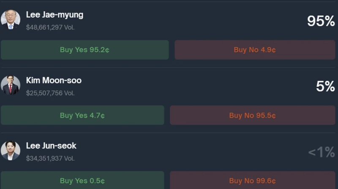Buy Yes on Kim Moon-soo at 4.7¢
This screenshot has width=338, height=189.
(x=82, y=115)
